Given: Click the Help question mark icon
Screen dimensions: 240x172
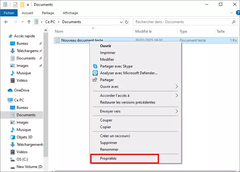Looking at the screenshot, I should (x=238, y=13).
